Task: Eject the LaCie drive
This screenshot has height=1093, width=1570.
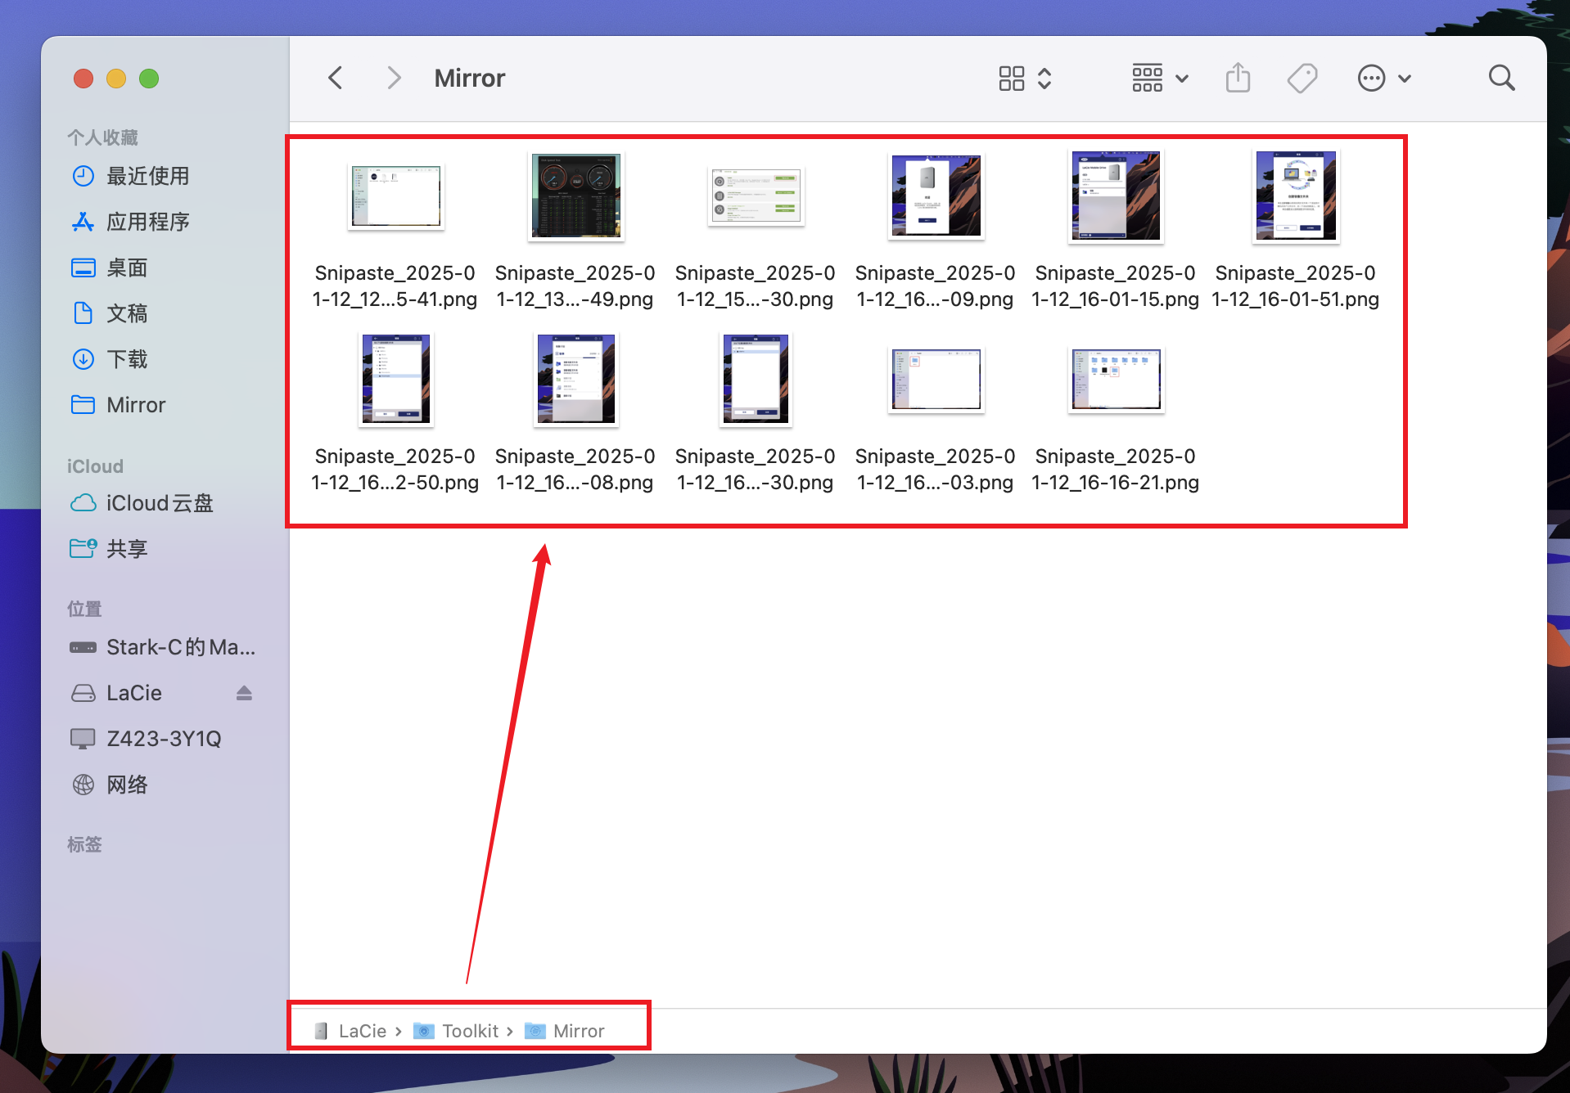Action: pyautogui.click(x=244, y=693)
